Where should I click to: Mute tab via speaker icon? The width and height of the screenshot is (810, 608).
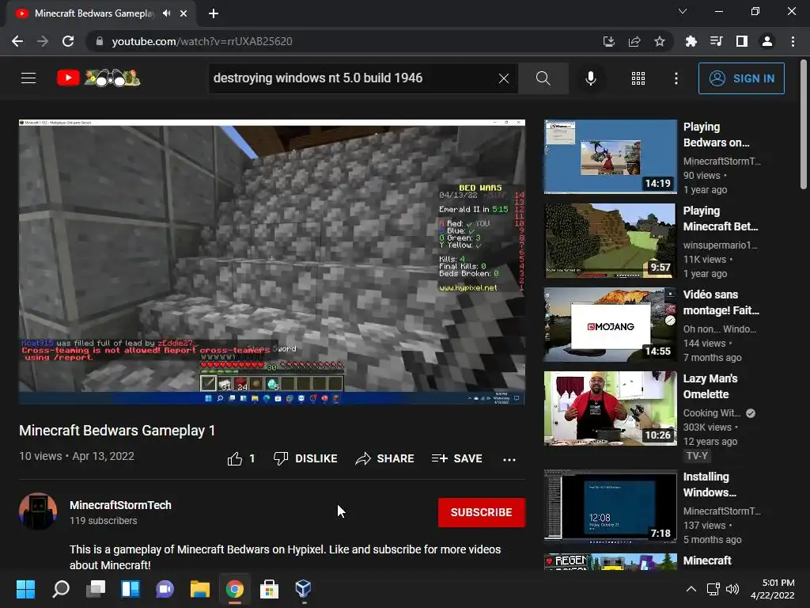(x=166, y=13)
